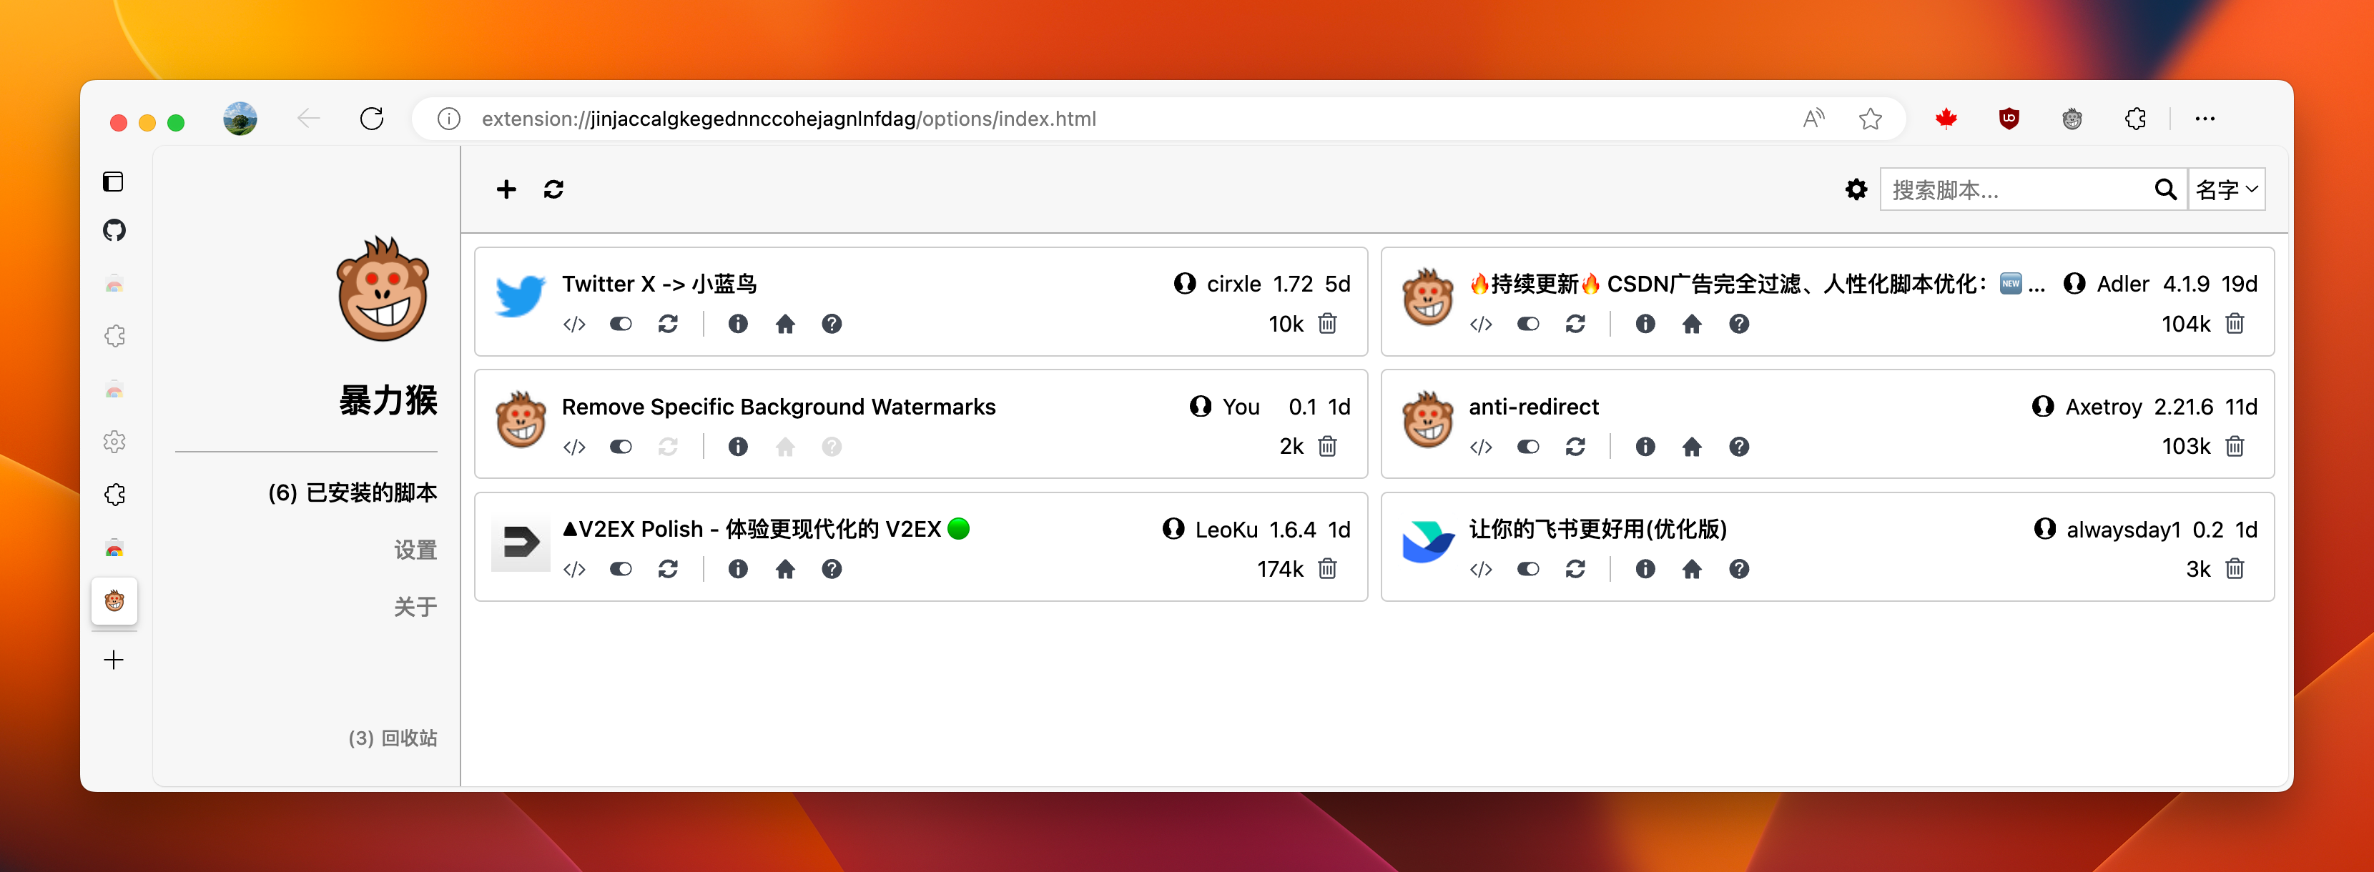2374x872 pixels.
Task: Show info for Remove Specific Background Watermarks
Action: [737, 447]
